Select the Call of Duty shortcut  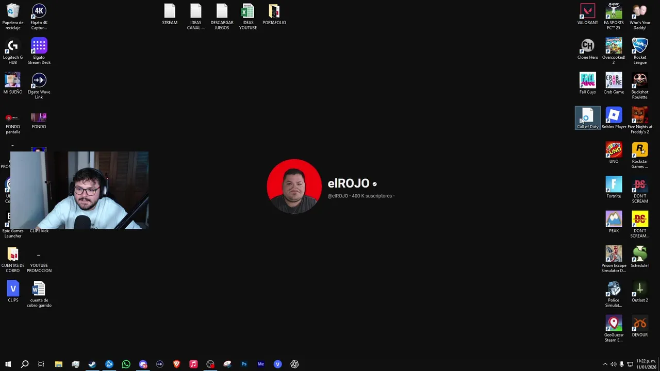click(x=587, y=118)
